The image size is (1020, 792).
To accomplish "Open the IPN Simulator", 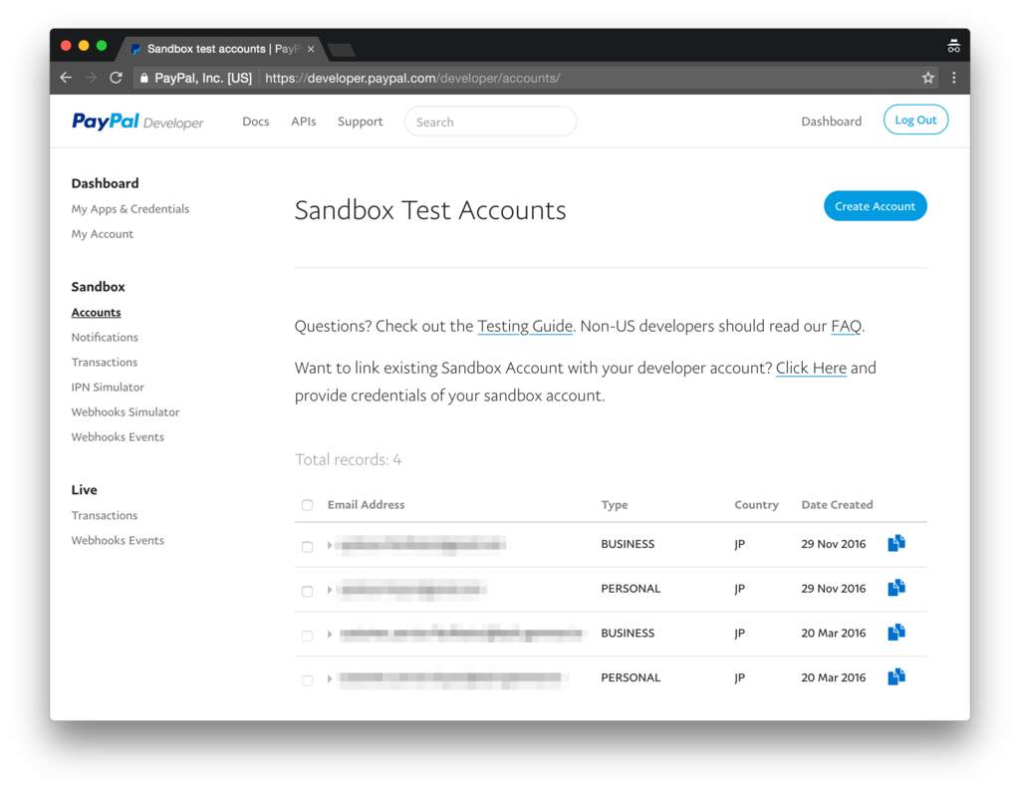I will pyautogui.click(x=108, y=388).
